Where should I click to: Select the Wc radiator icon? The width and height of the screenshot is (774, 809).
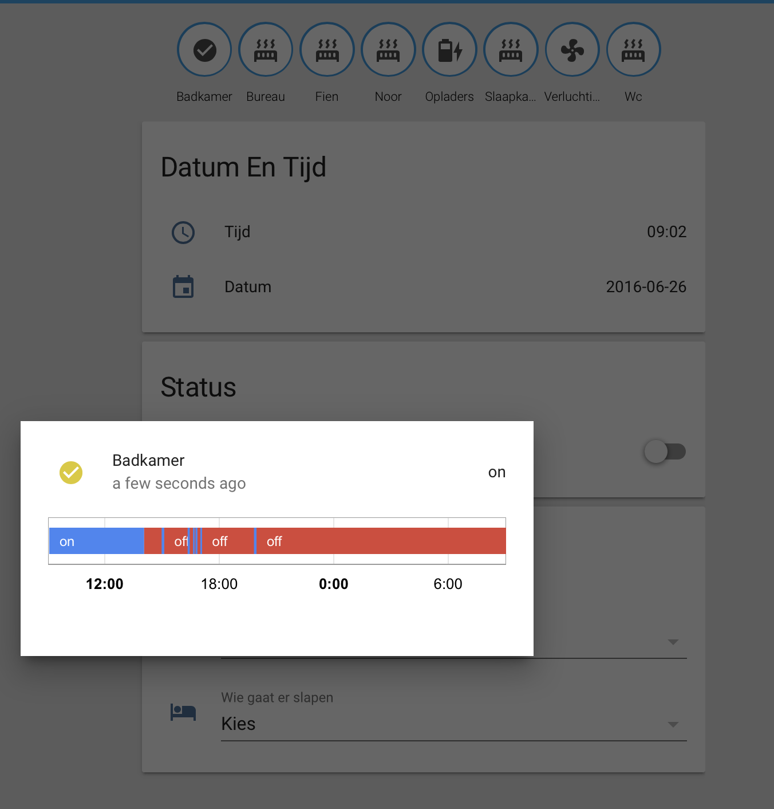click(633, 50)
